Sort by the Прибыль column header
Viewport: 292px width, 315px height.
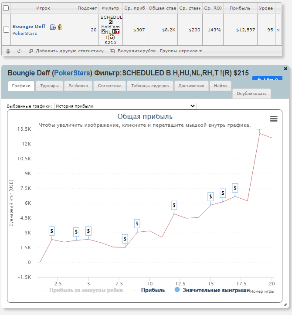(x=240, y=8)
